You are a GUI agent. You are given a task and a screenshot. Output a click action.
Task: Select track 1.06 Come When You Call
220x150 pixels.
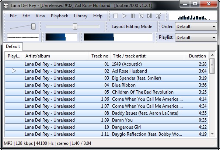pos(106,99)
